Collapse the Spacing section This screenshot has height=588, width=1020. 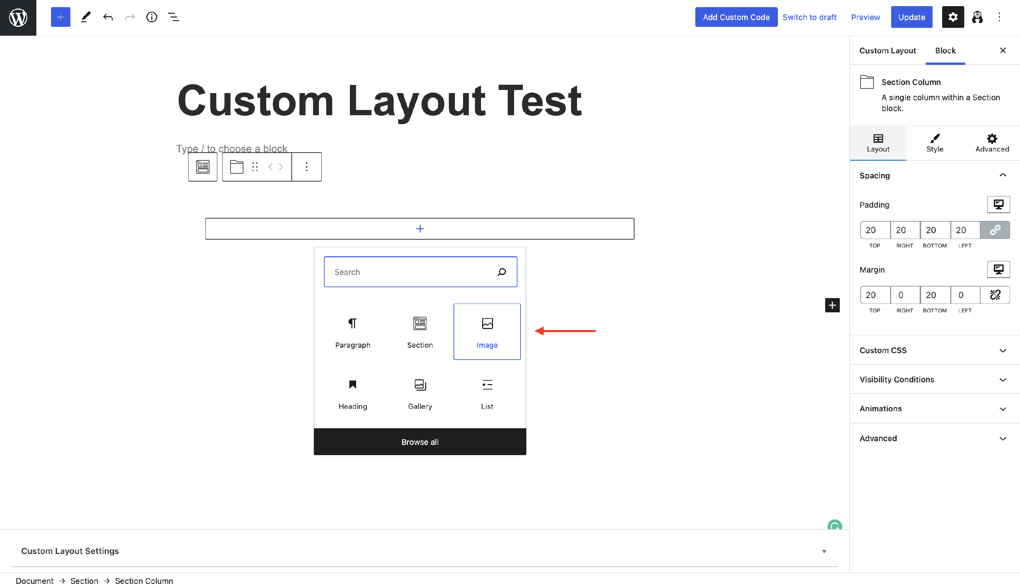coord(1003,175)
